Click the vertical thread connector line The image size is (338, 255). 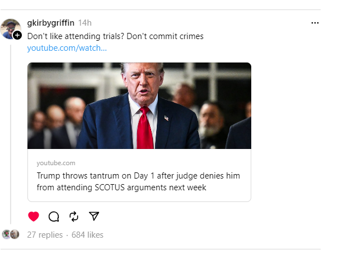pos(11,134)
